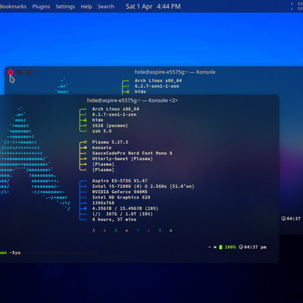
Task: Click the 6.2.7-zen1-1-zen text in back Konsole
Action: [x=157, y=86]
